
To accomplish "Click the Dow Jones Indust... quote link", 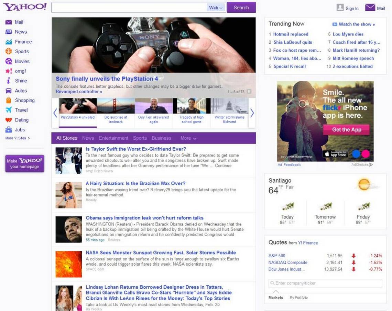I will pyautogui.click(x=286, y=269).
